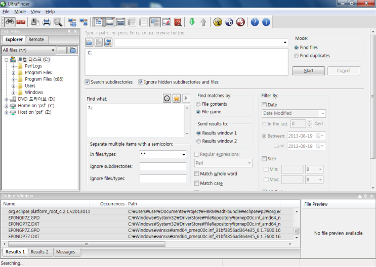Open the Help menu

tap(50, 12)
